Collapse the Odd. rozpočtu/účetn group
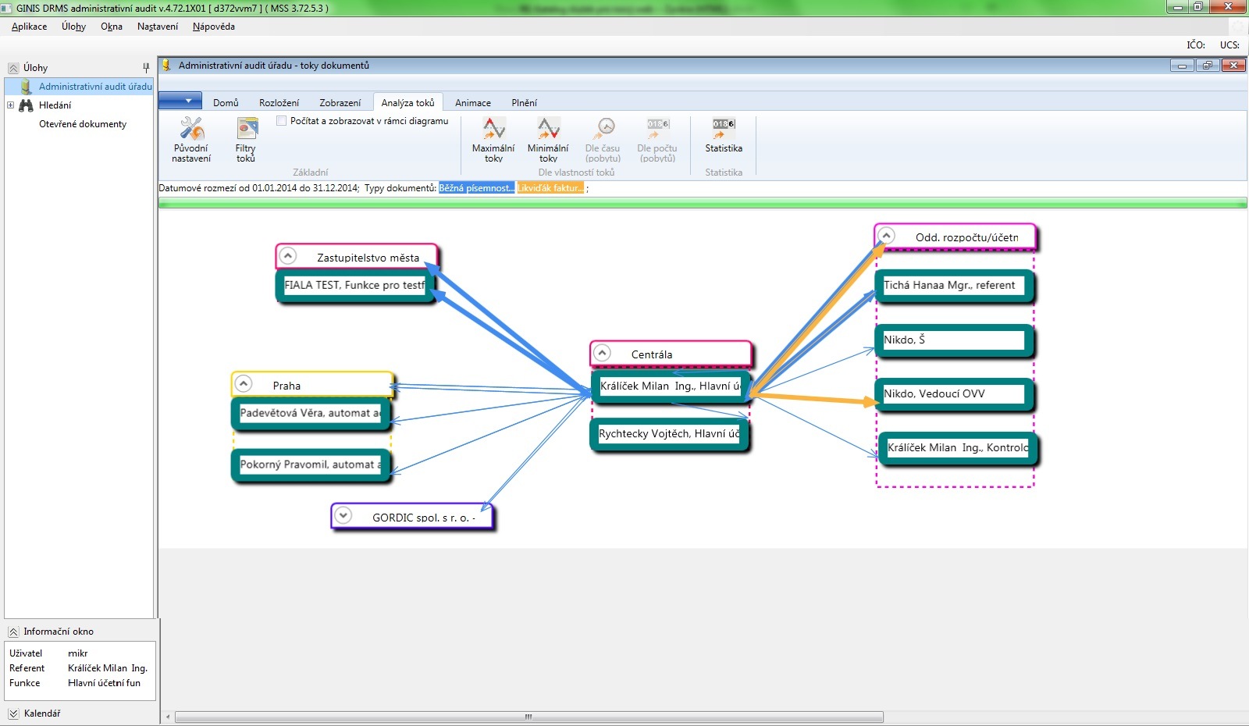 886,235
